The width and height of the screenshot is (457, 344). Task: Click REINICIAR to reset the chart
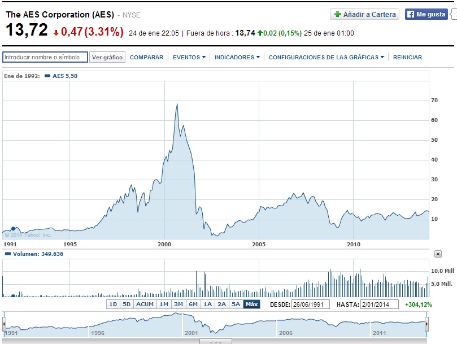(x=407, y=58)
